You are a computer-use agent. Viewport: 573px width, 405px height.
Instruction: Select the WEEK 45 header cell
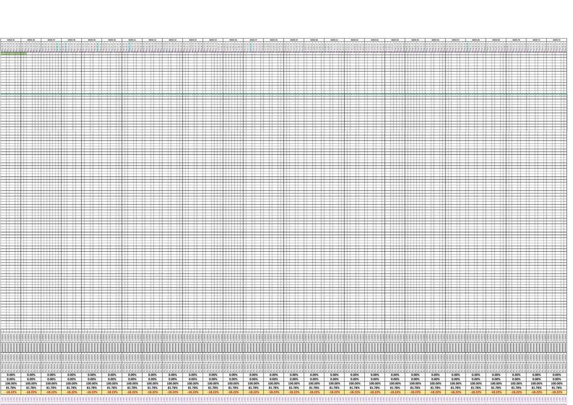point(11,40)
